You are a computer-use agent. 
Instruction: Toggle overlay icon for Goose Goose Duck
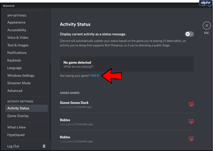pyautogui.click(x=191, y=104)
